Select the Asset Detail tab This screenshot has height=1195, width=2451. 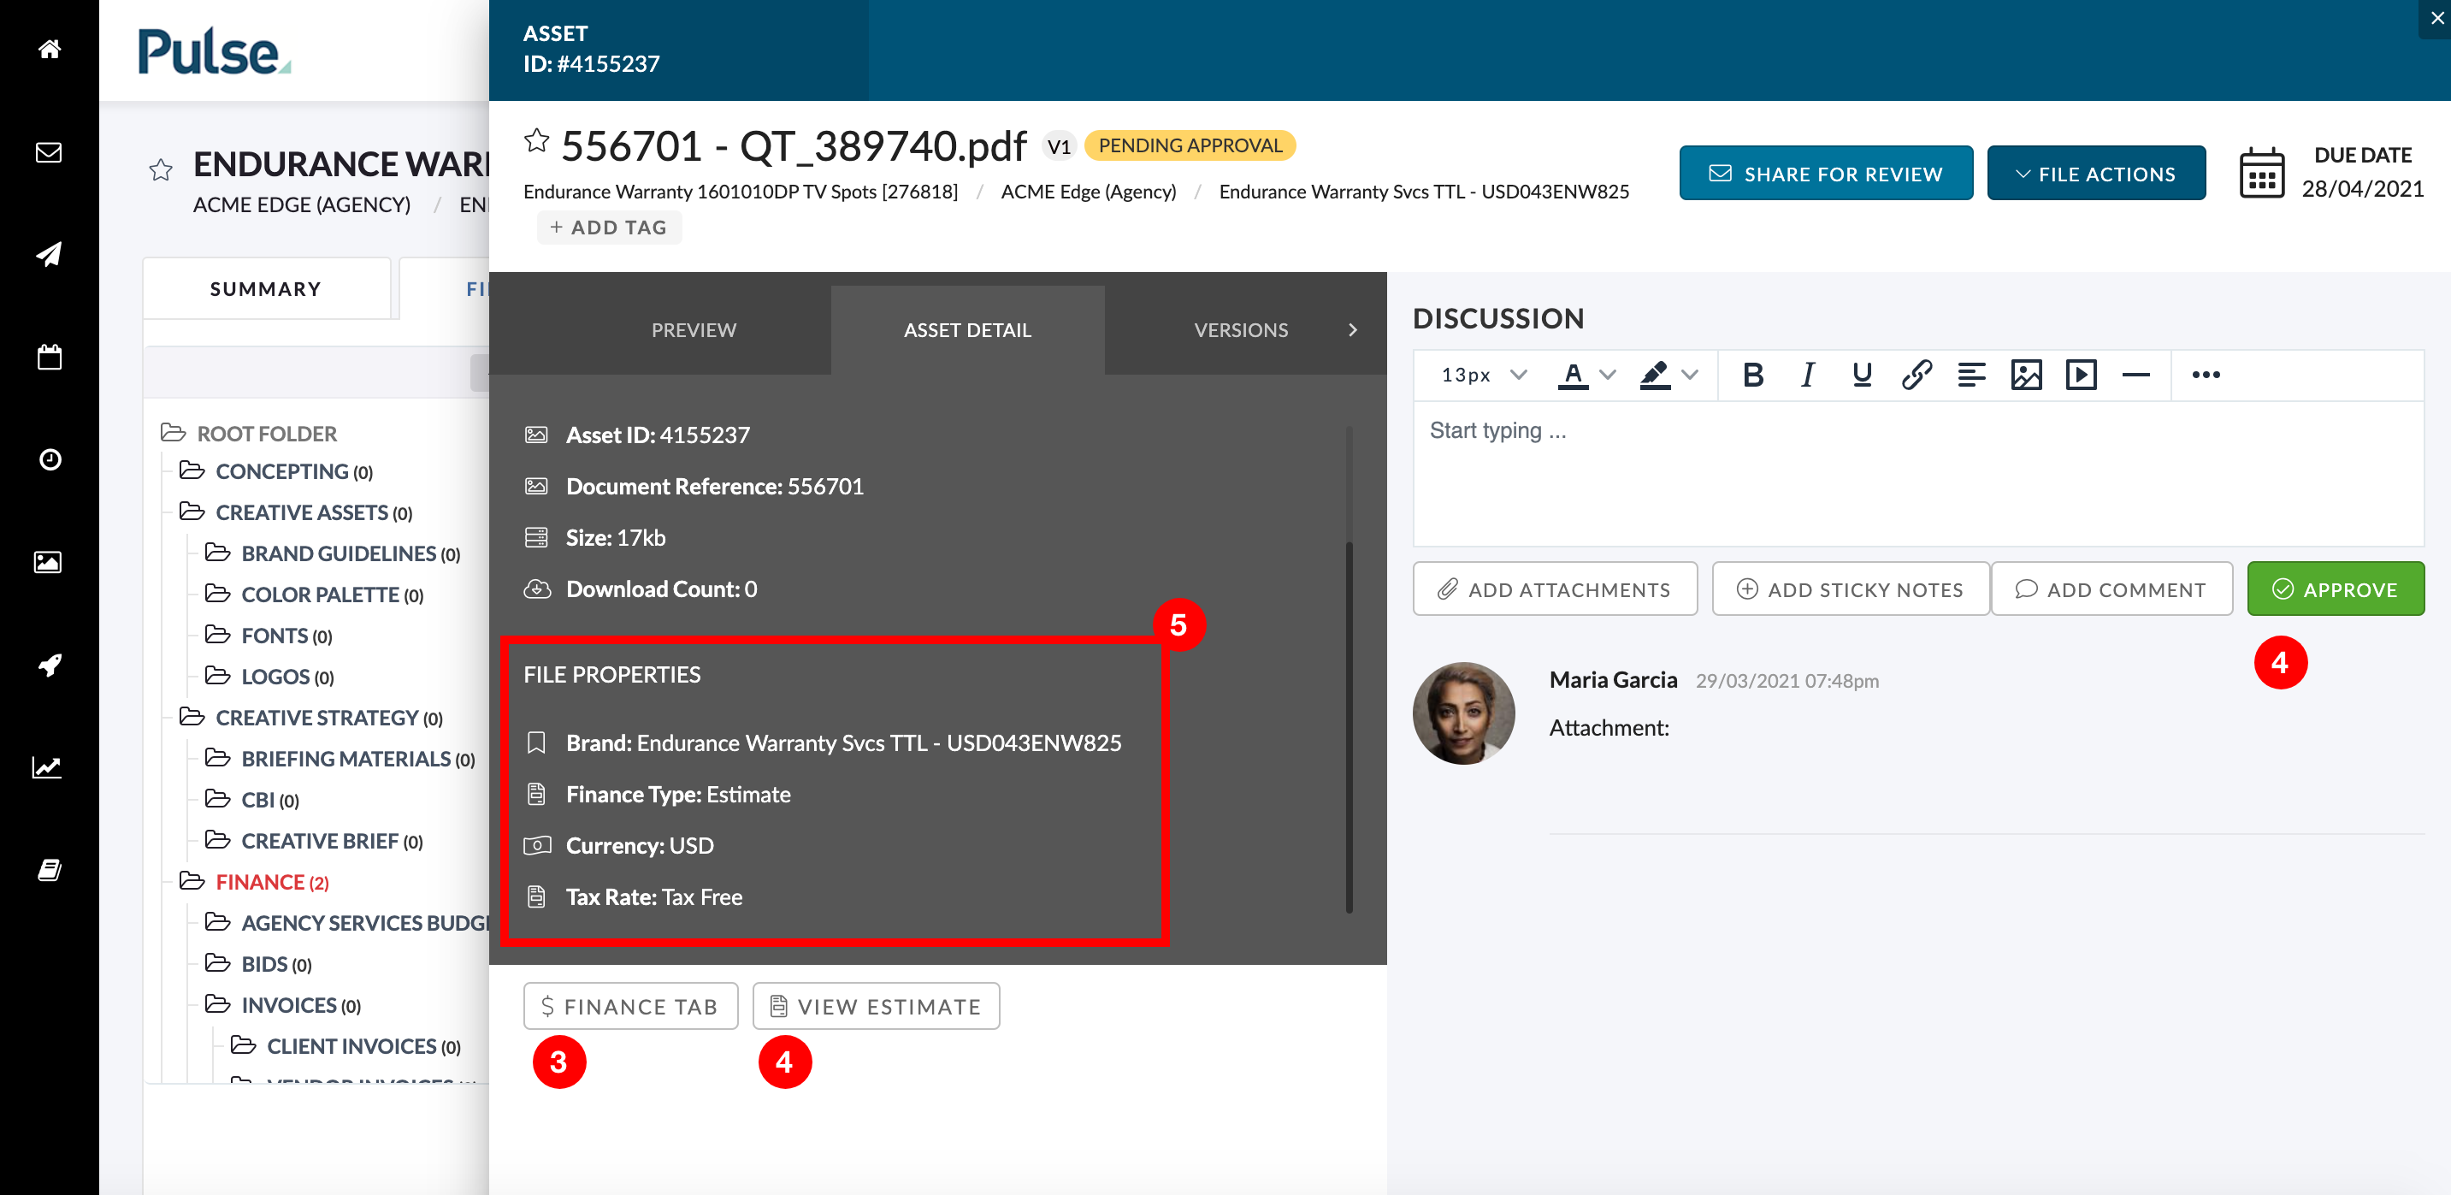(x=967, y=330)
